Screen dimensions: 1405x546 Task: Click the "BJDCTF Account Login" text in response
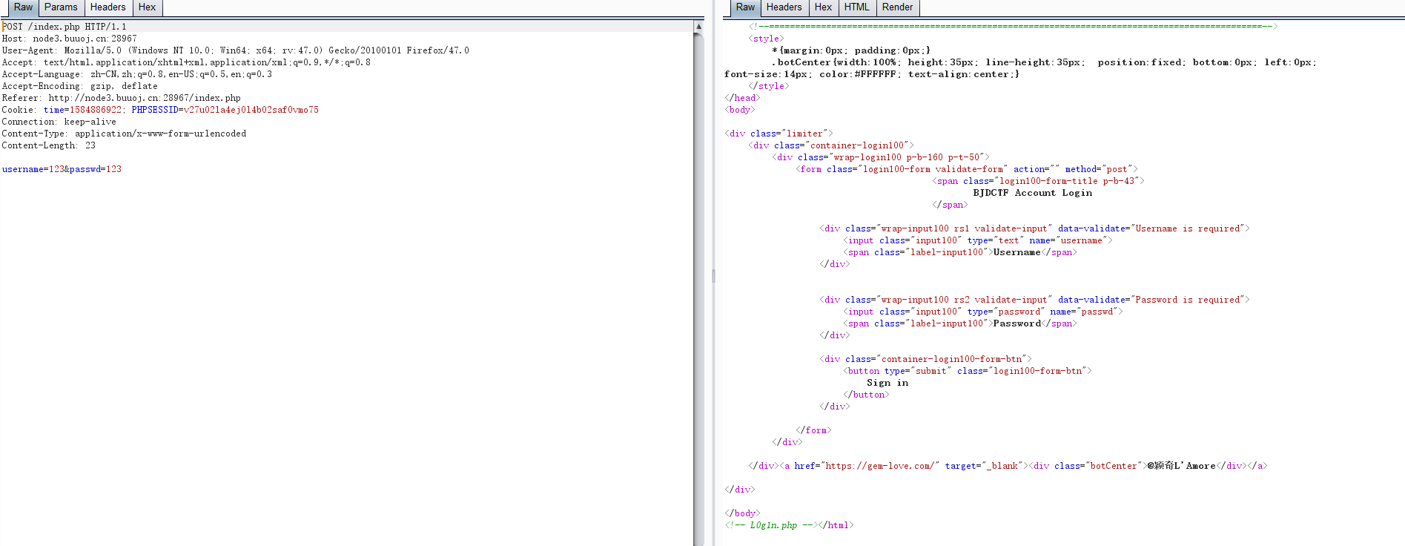1033,193
